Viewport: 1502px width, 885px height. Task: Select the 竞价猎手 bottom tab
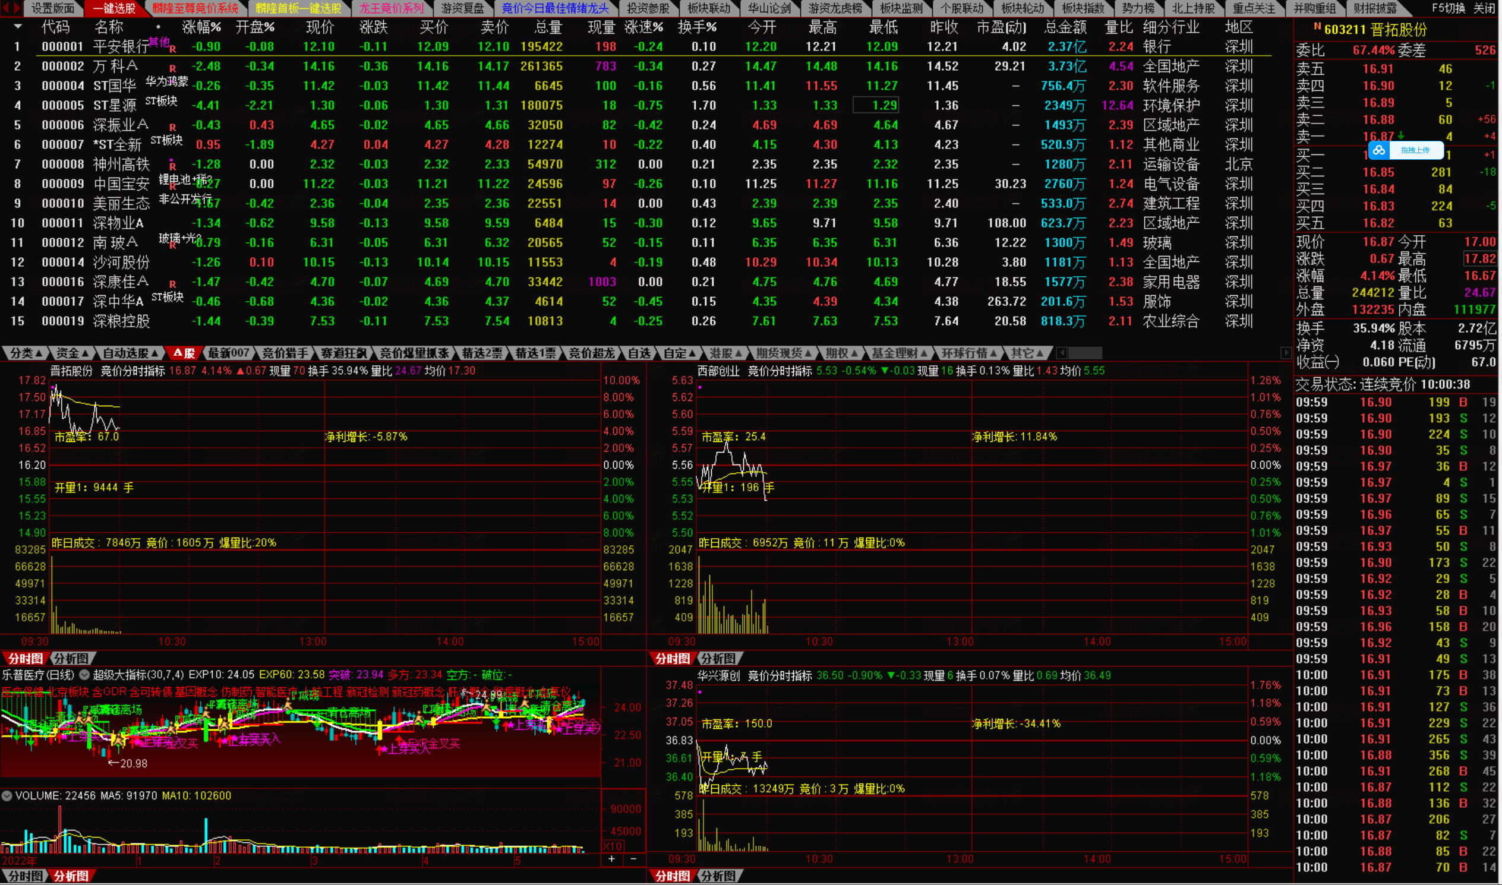(x=285, y=353)
